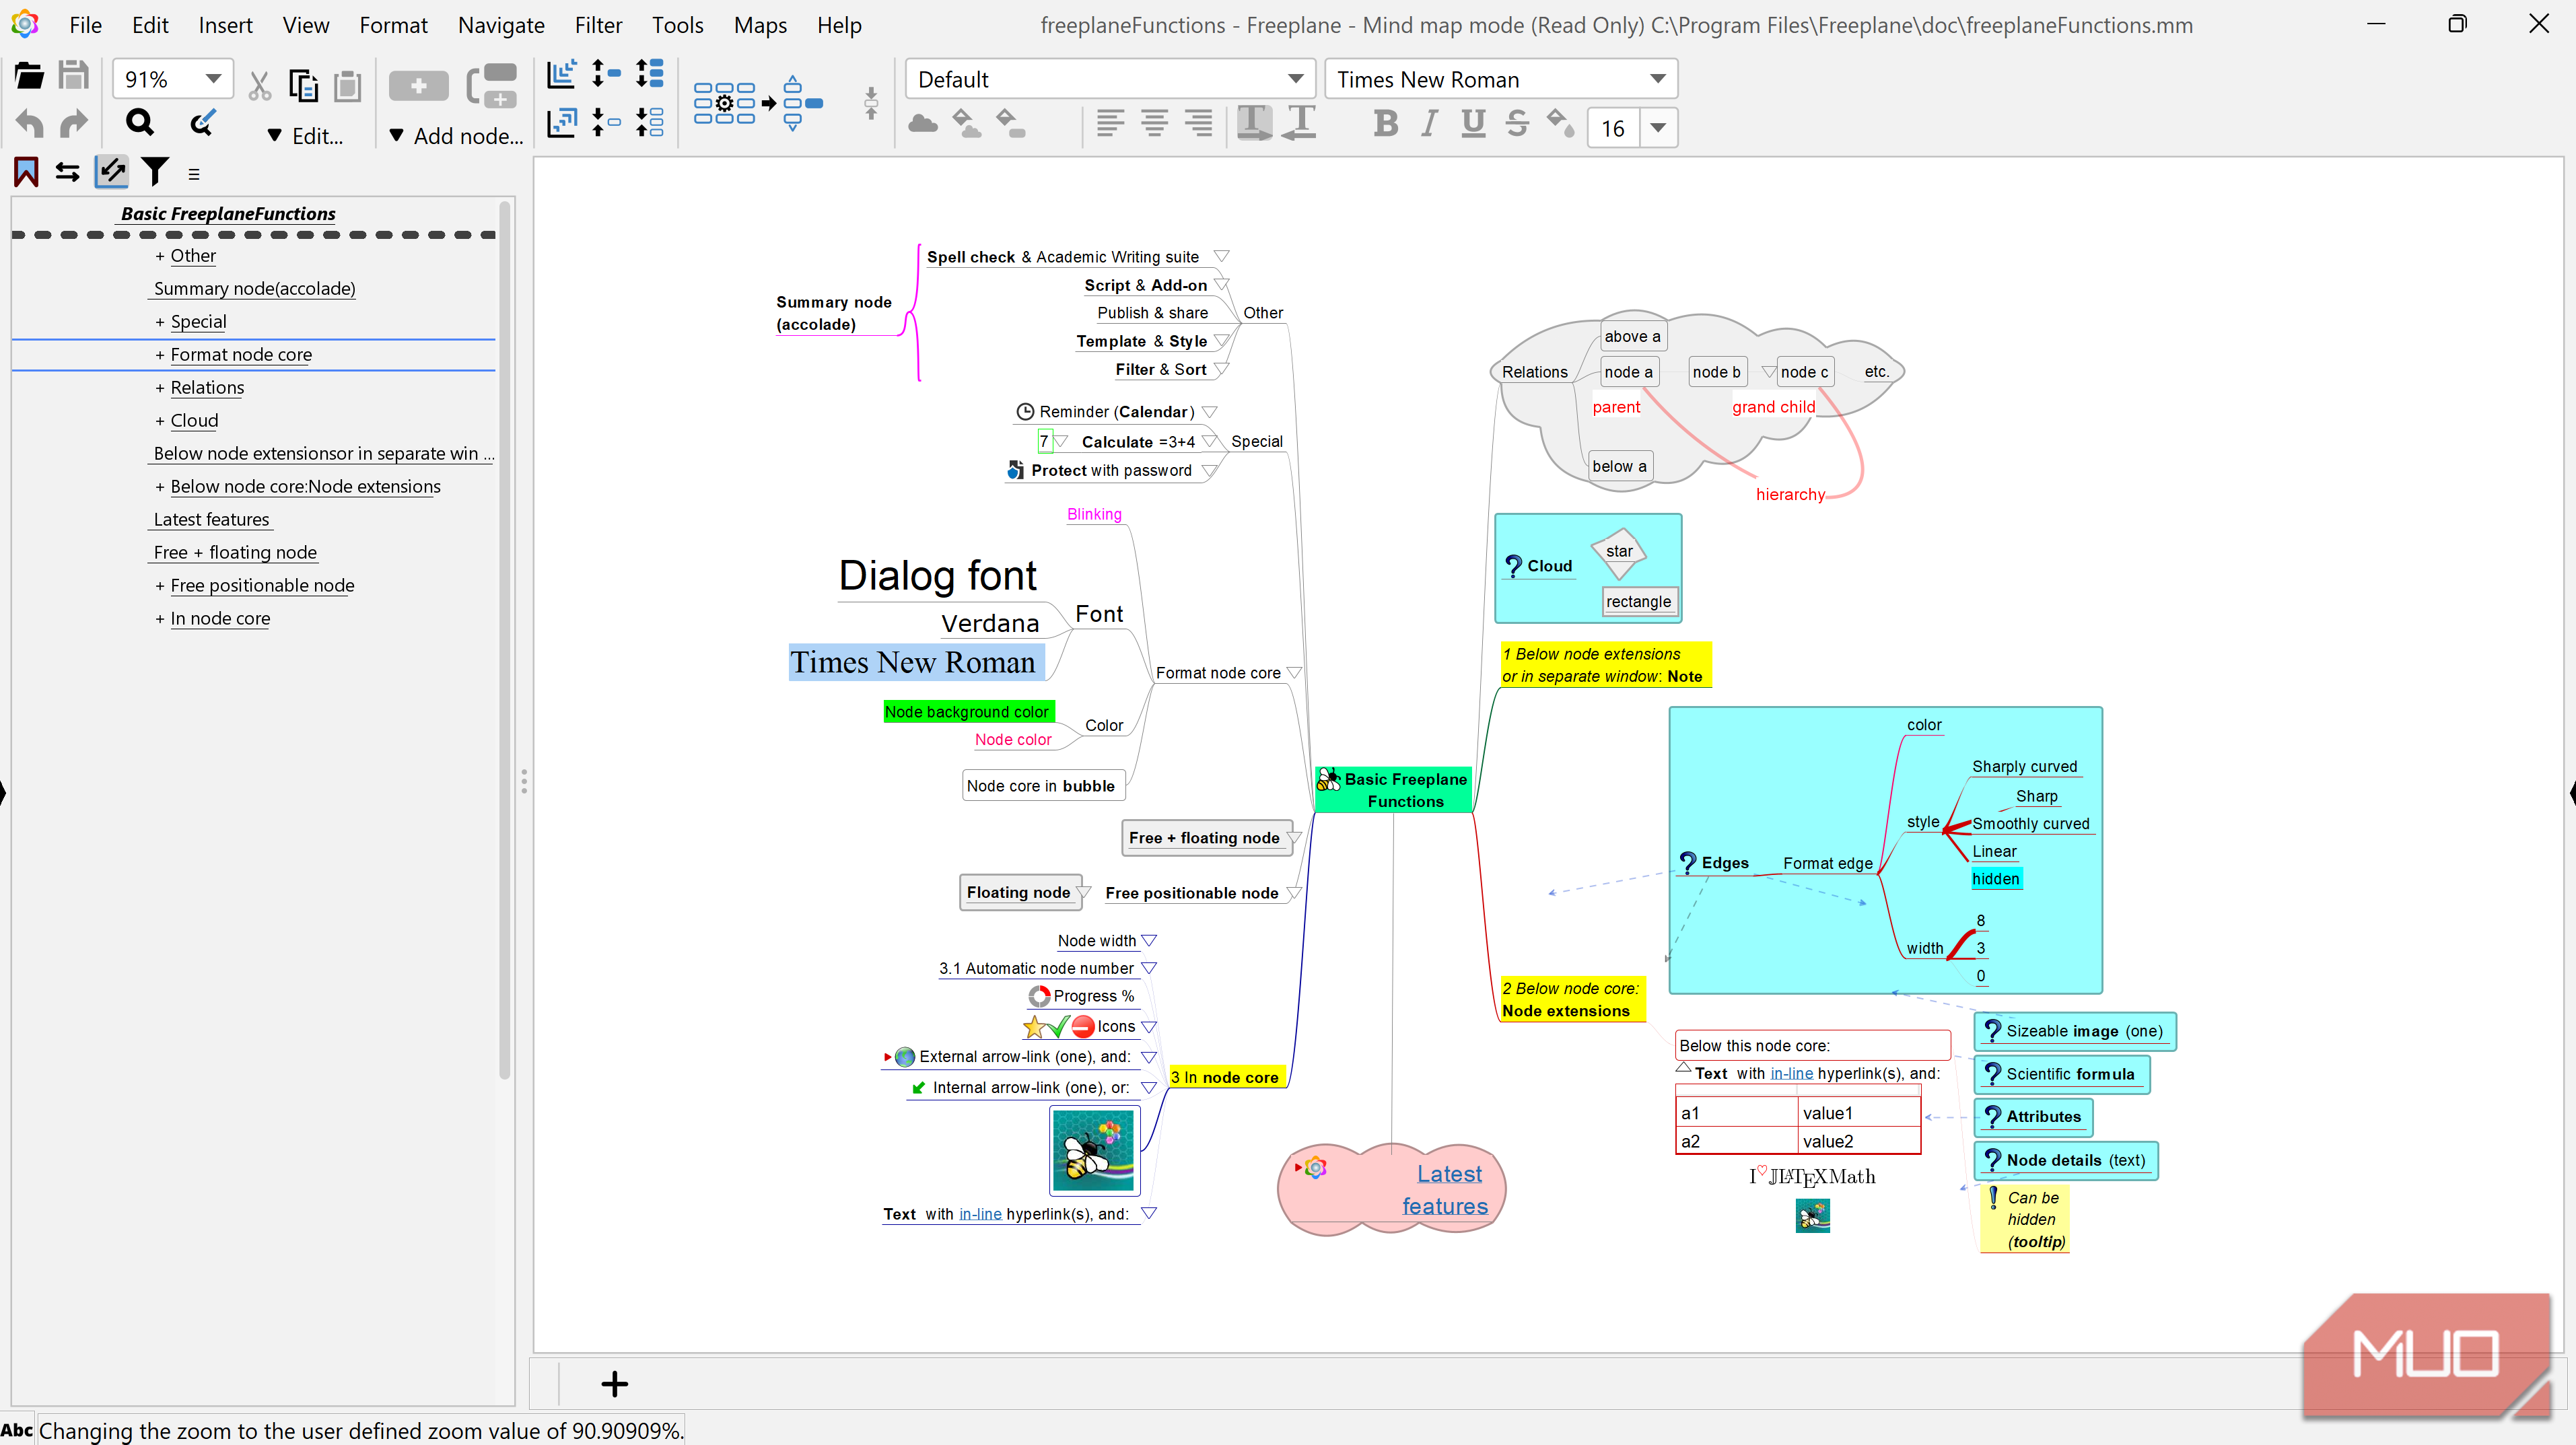Click the funnel filter icon
The image size is (2576, 1445).
[x=155, y=172]
